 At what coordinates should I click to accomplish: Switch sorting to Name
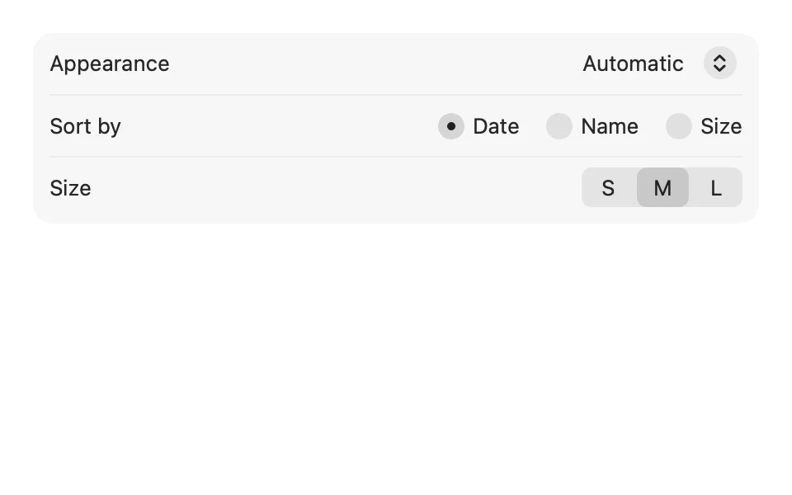click(x=559, y=126)
